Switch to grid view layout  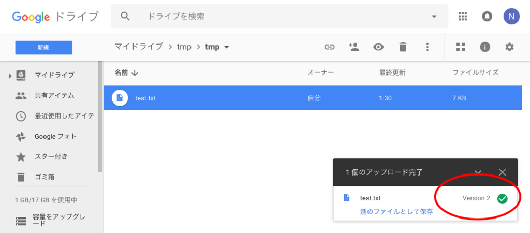[460, 47]
